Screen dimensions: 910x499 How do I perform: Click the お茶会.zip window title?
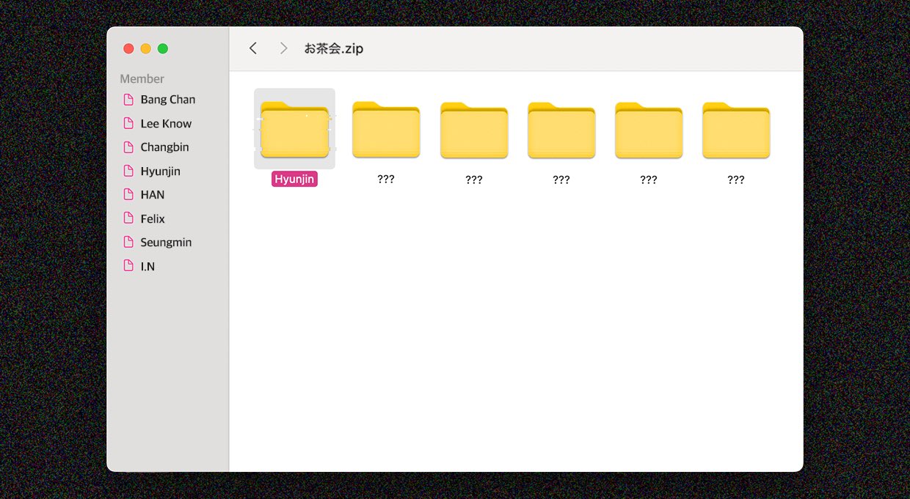click(x=334, y=48)
